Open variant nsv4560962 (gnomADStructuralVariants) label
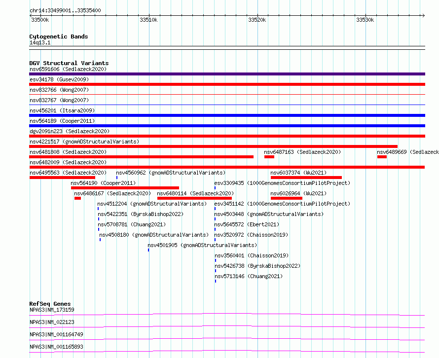The width and height of the screenshot is (439, 358). 171,173
